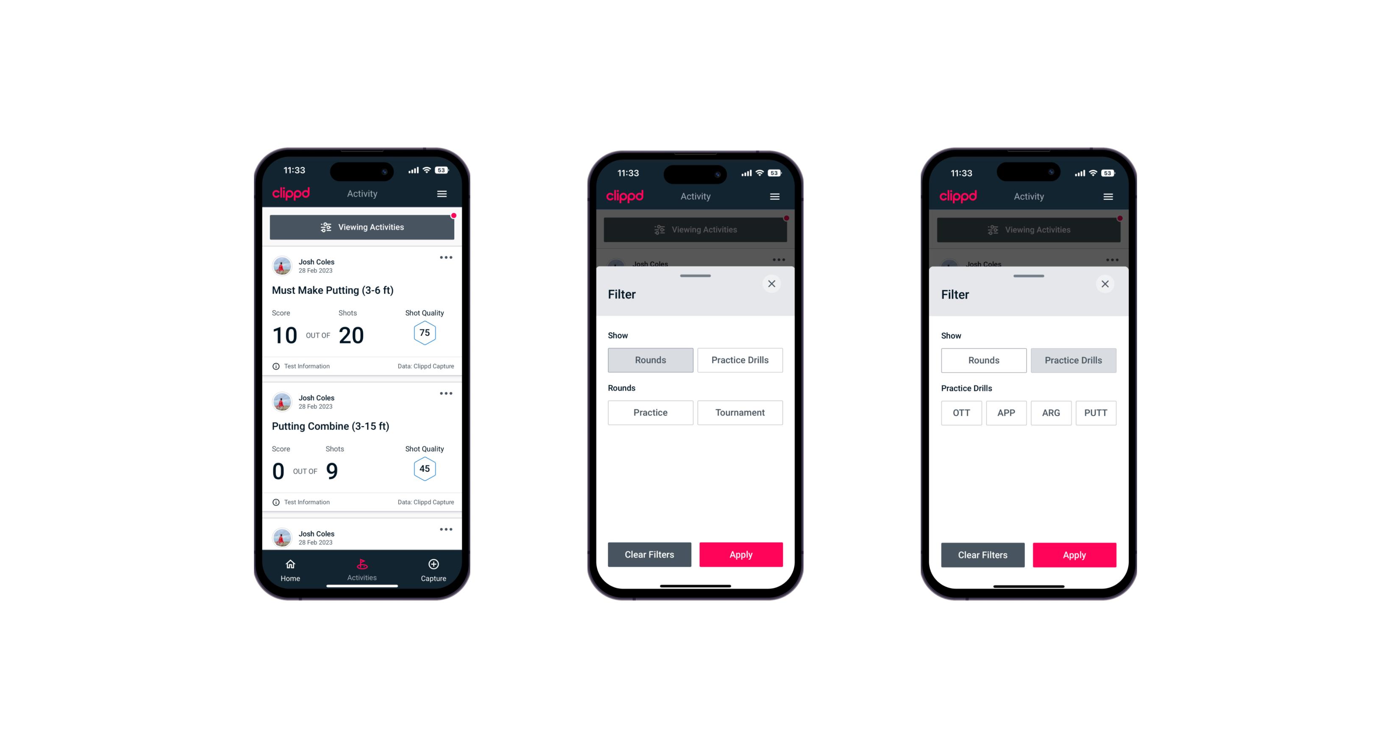Tap the Capture tab icon
This screenshot has height=748, width=1391.
click(x=433, y=565)
